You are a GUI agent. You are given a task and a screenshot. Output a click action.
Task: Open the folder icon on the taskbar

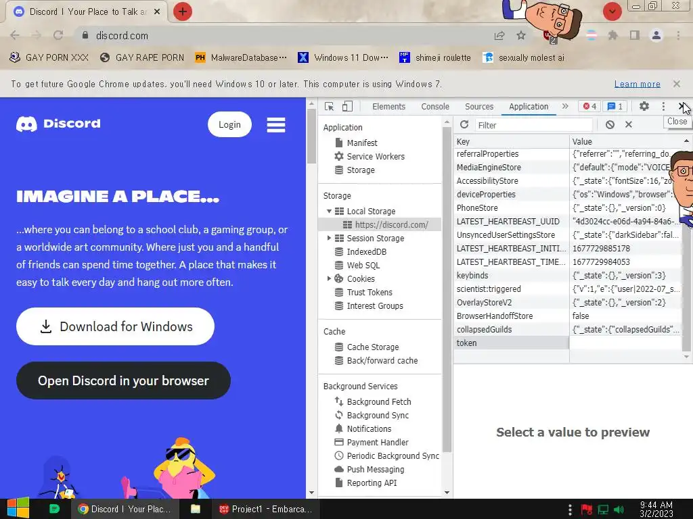coord(196,509)
